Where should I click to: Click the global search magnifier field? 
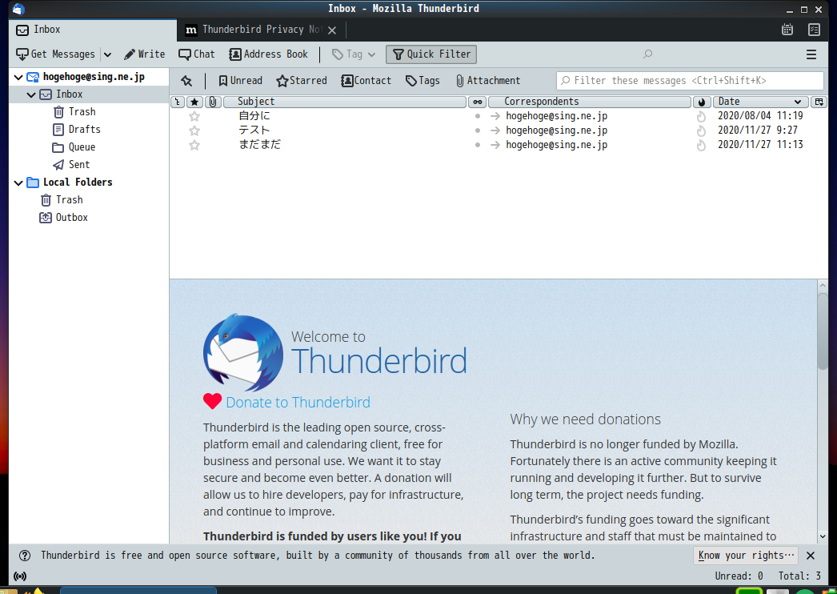tap(647, 54)
